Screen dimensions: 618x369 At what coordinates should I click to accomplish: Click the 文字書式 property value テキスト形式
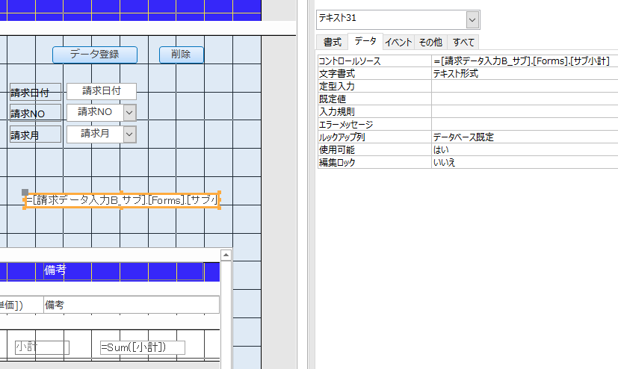pyautogui.click(x=525, y=74)
